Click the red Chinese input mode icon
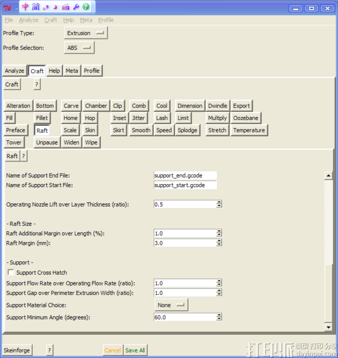This screenshot has width=338, height=358. (x=26, y=7)
